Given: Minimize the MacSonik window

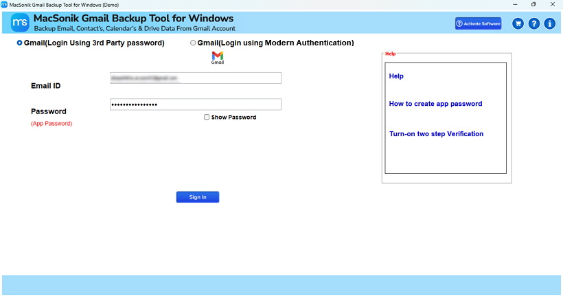Looking at the screenshot, I should 515,4.
